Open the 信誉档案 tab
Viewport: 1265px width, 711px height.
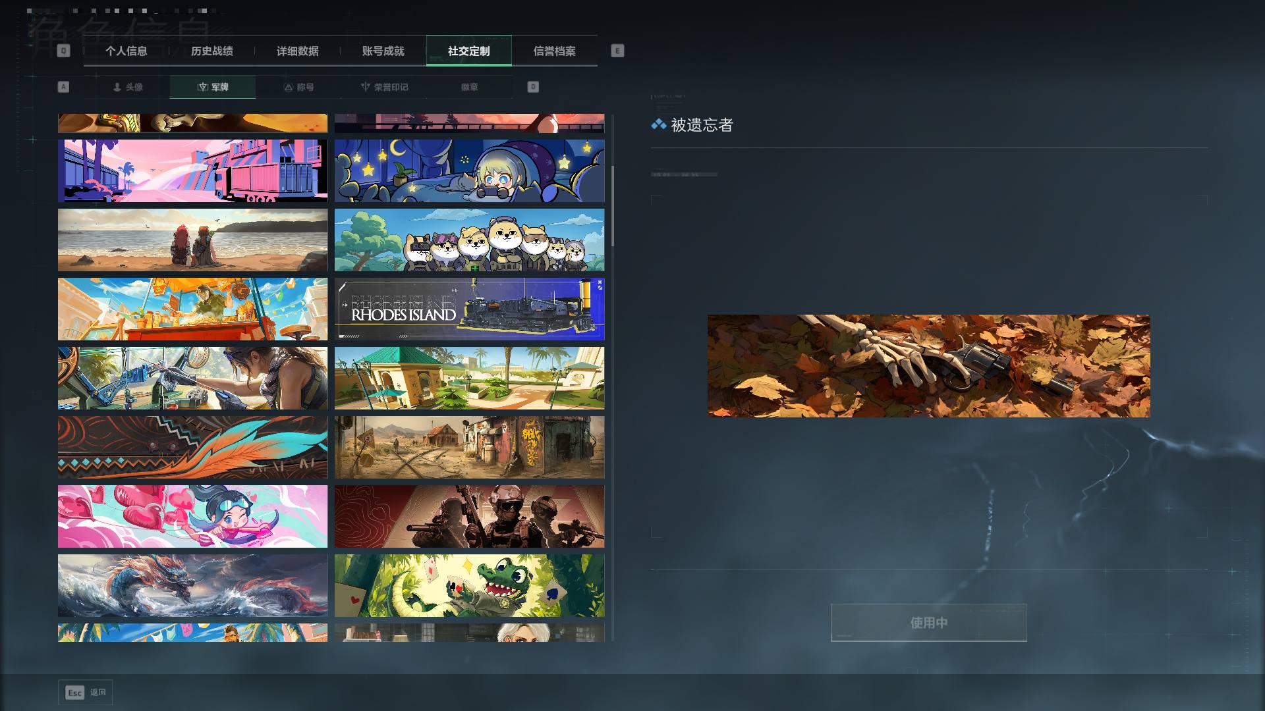(x=555, y=51)
